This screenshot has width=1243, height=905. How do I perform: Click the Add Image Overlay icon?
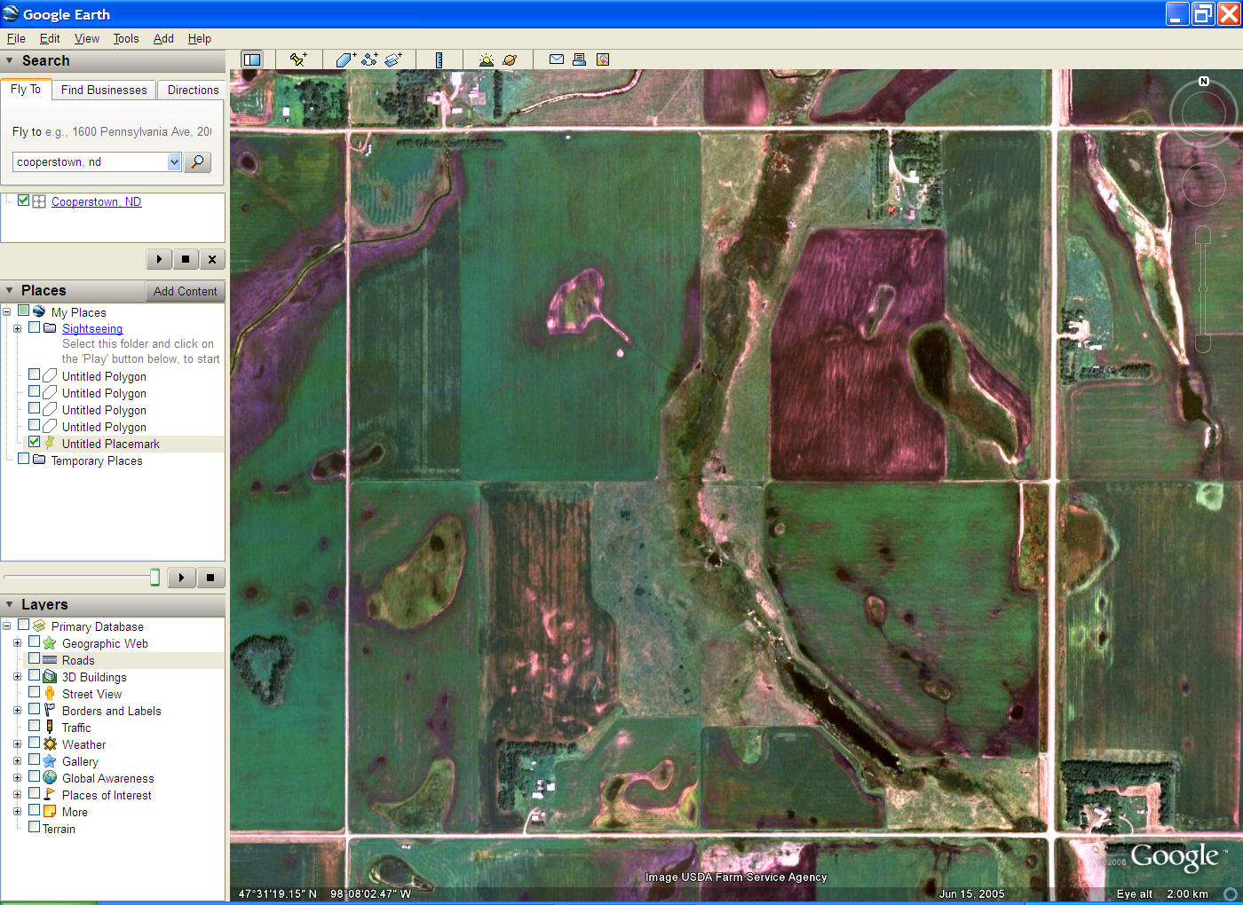[x=393, y=59]
